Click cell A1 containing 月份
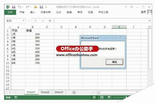Screen dimensions: 155x103 (x=18, y=30)
